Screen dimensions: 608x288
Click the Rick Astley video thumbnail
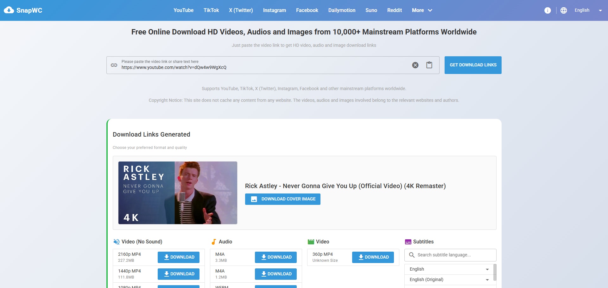pyautogui.click(x=178, y=193)
